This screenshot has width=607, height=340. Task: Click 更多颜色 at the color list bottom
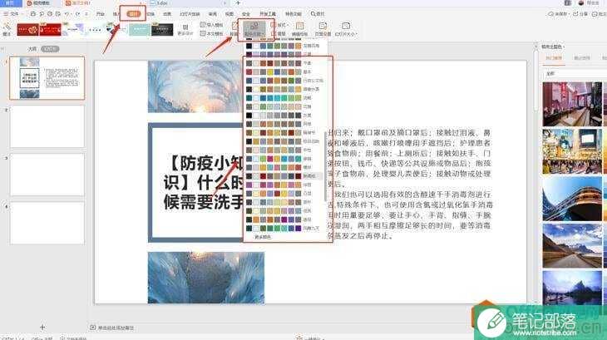(263, 237)
